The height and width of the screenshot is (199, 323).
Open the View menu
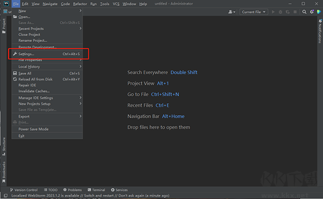[x=36, y=4]
